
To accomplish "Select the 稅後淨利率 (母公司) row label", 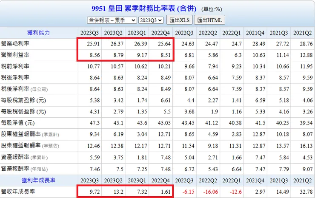I will point(24,89).
